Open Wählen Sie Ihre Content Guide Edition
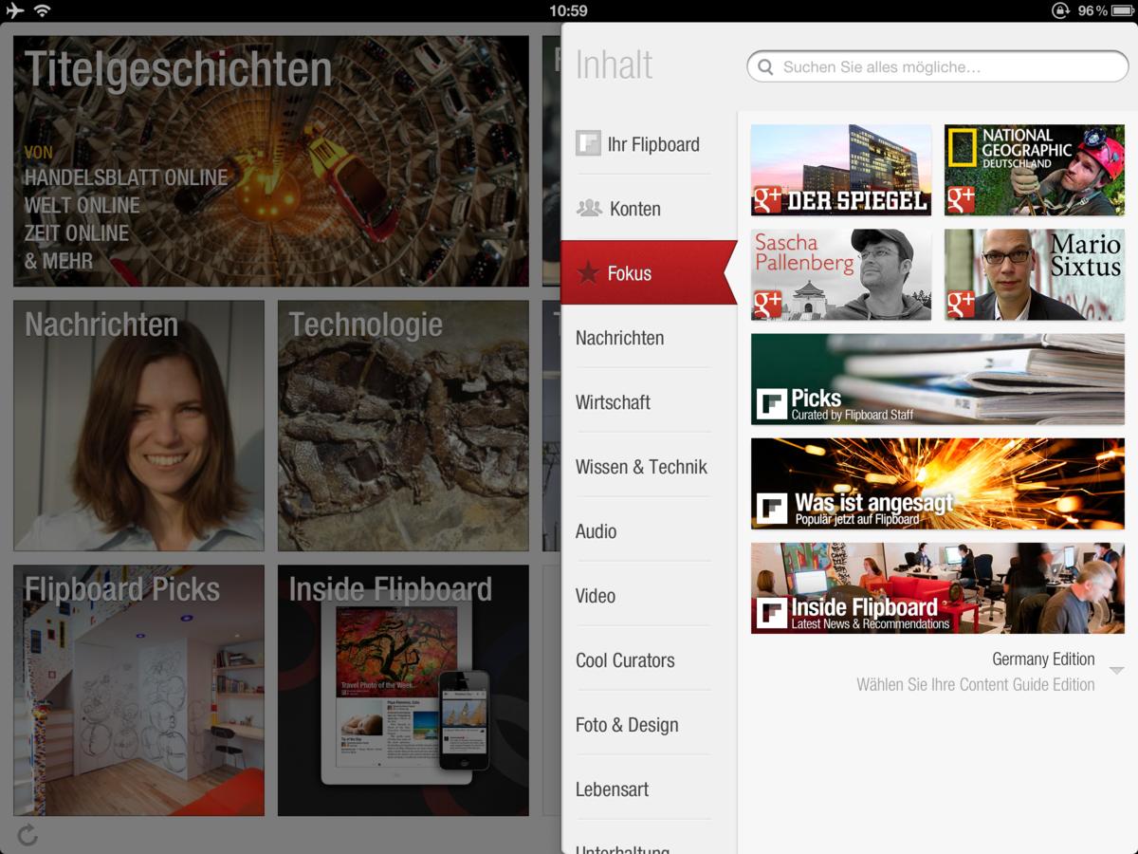 click(x=975, y=684)
